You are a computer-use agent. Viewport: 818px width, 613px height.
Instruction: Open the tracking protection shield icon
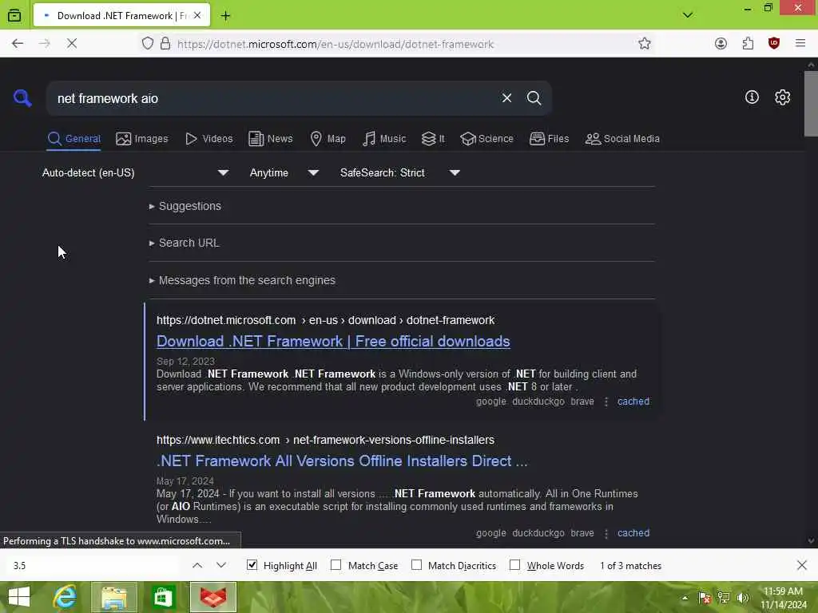tap(148, 44)
